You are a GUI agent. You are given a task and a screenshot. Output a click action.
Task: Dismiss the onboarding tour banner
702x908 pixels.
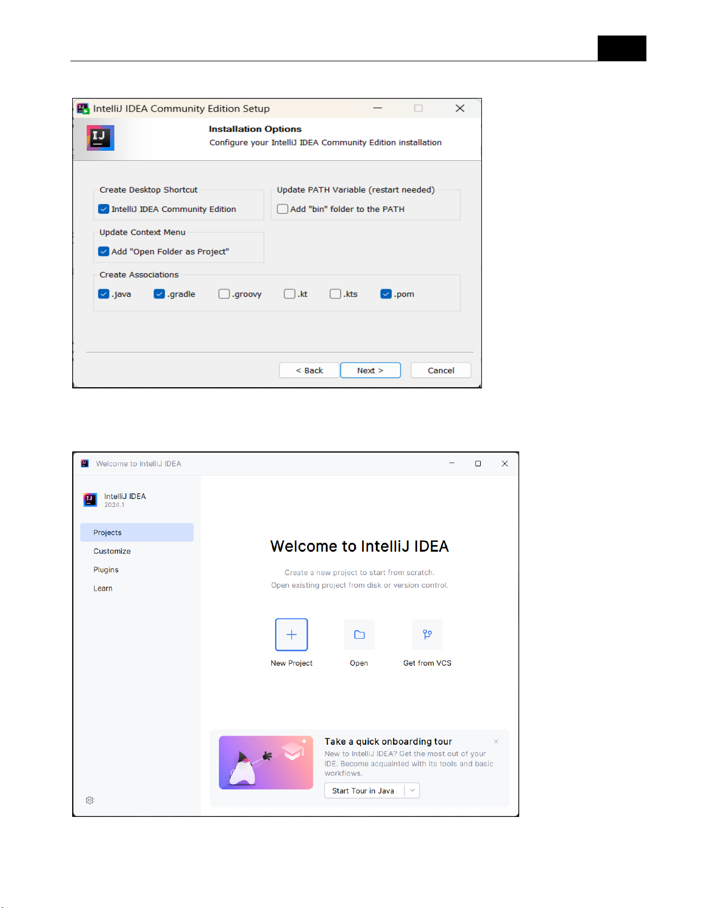[496, 741]
